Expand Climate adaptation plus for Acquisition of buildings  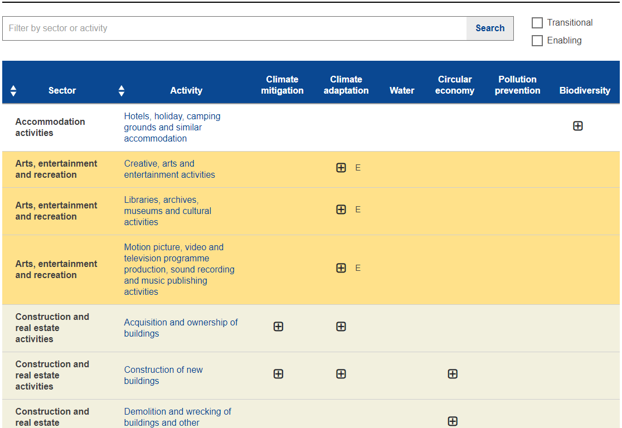[x=341, y=327]
